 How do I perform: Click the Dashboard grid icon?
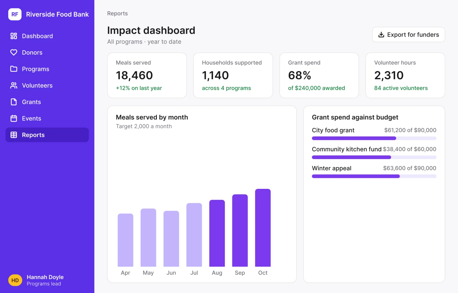tap(14, 36)
